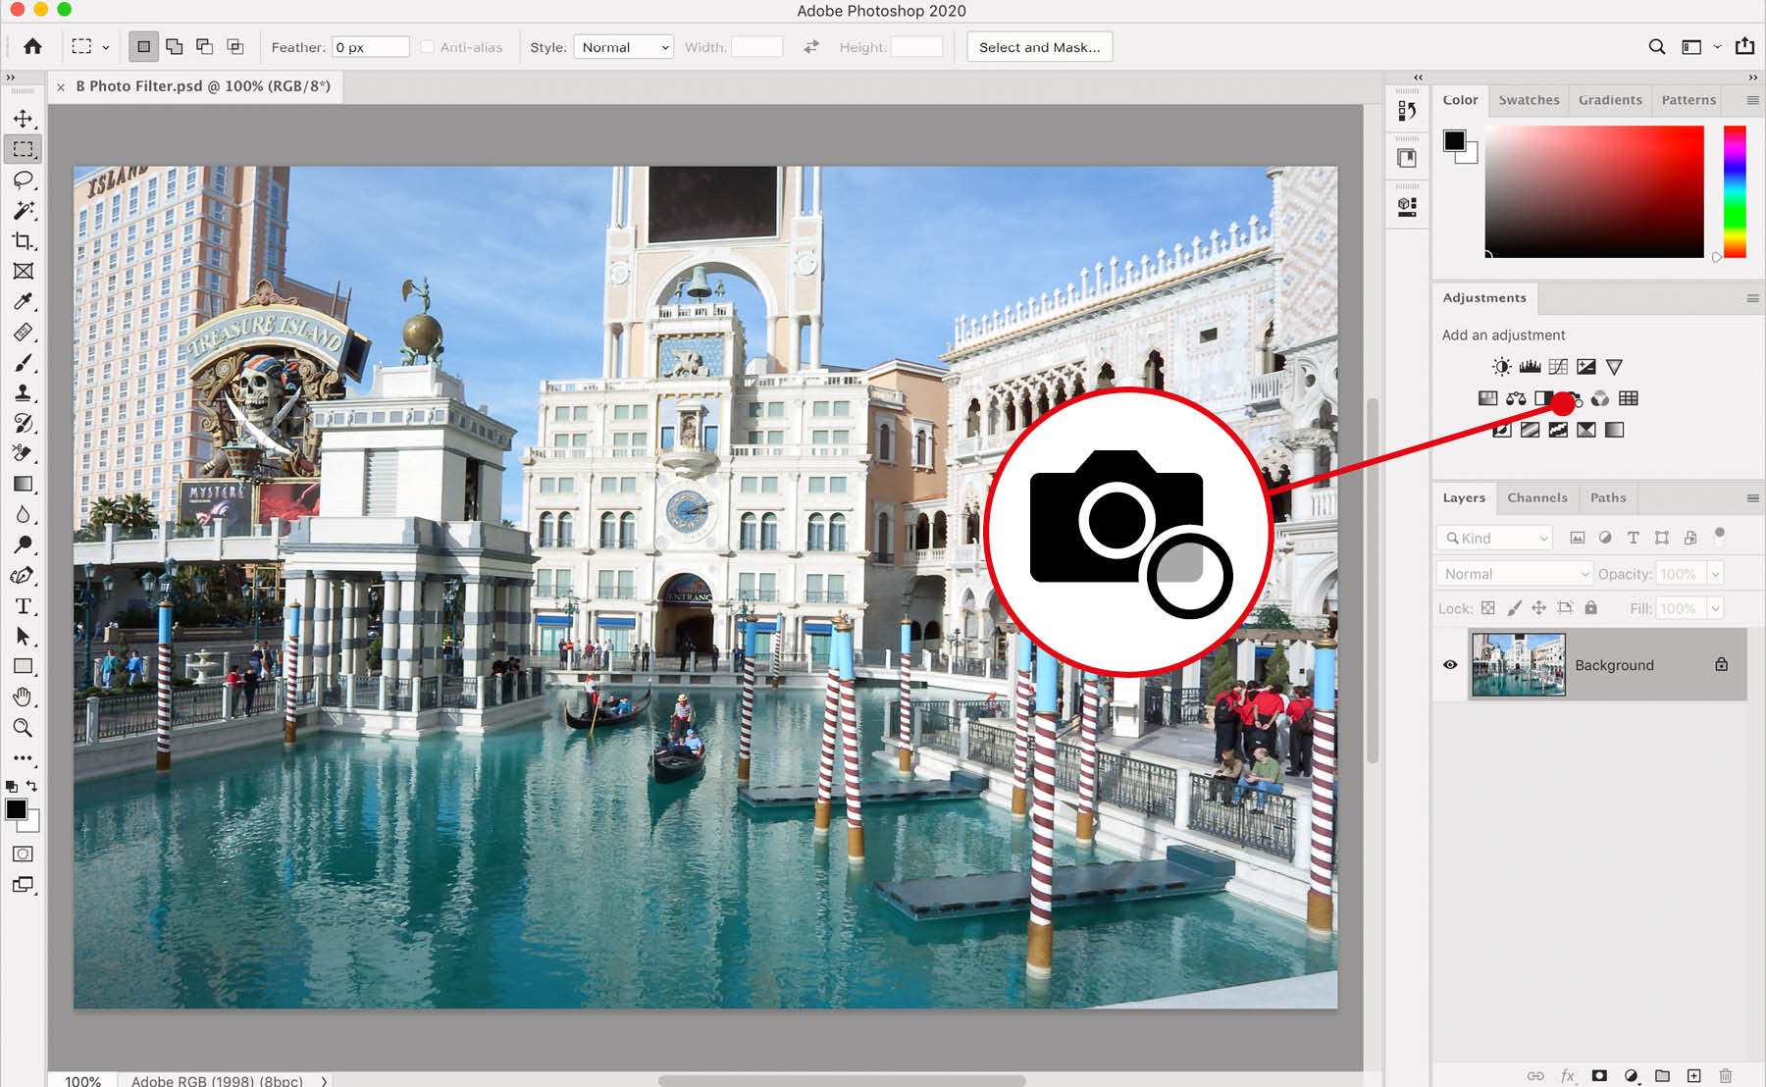Select the Crop tool

tap(23, 240)
